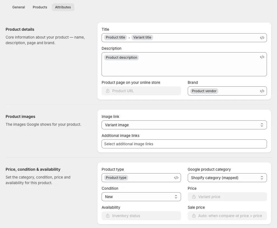Click the Product type token
This screenshot has height=228, width=277.
[x=116, y=178]
